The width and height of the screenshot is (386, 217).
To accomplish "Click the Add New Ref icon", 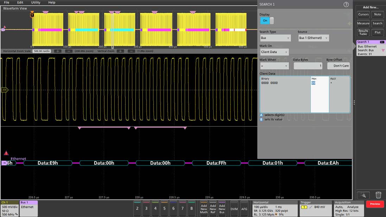I will pyautogui.click(x=213, y=209).
